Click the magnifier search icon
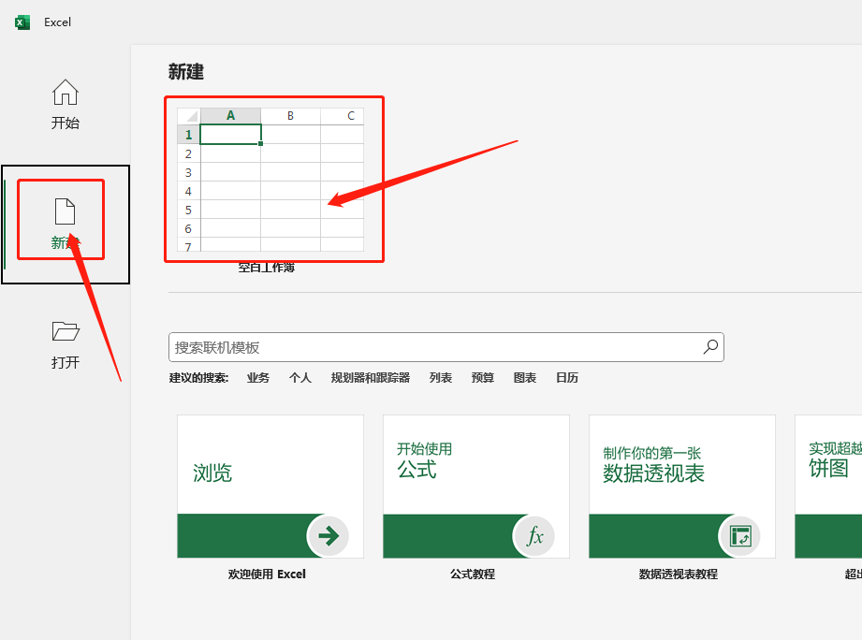Screen dimensions: 862x640 pyautogui.click(x=710, y=346)
